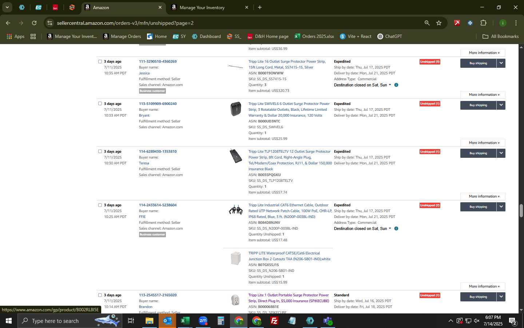Open the ChatGPT bookmark
This screenshot has width=524, height=328.
[x=390, y=36]
